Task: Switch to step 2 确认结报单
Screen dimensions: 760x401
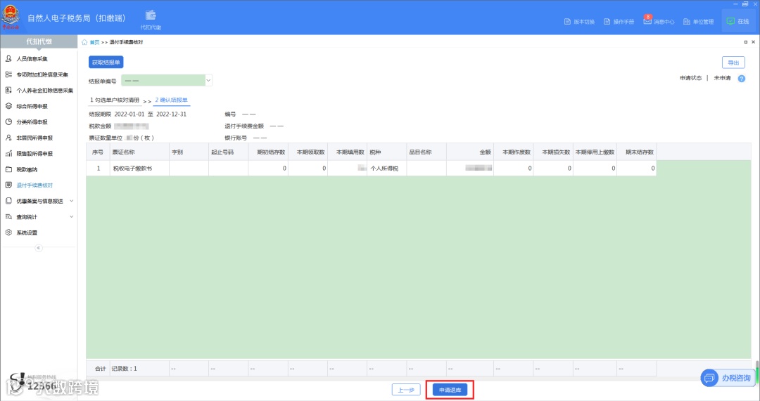Action: coord(172,100)
